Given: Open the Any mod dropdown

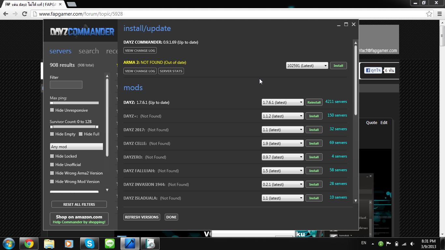Looking at the screenshot, I should click(77, 146).
